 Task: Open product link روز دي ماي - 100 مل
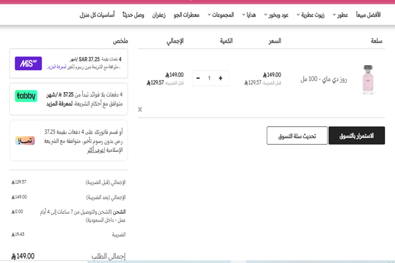323,80
